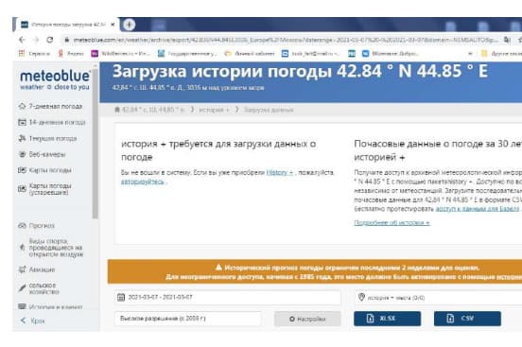
Task: Click the Загрузка данных breadcrumb text
Action: click(x=269, y=110)
